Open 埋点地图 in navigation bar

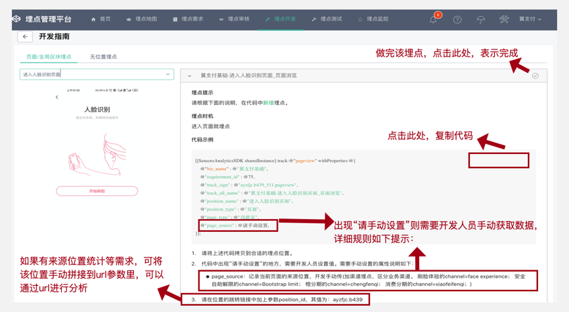[142, 19]
